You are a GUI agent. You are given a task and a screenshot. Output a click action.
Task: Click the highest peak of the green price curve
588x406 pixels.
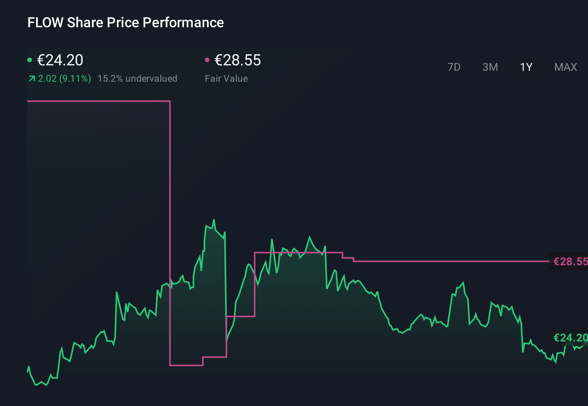(x=213, y=220)
